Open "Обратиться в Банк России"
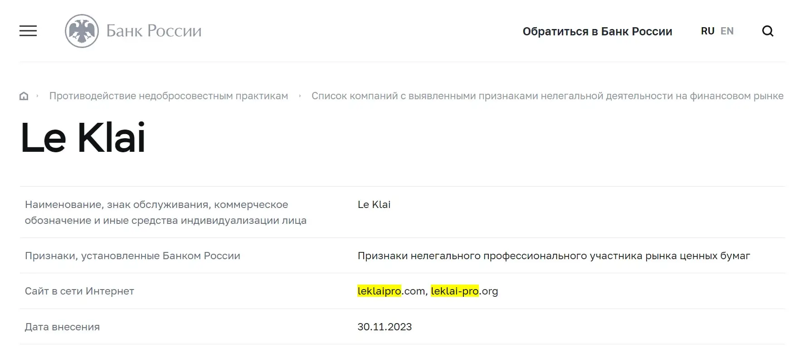Screen dimensions: 799x348 pyautogui.click(x=598, y=31)
